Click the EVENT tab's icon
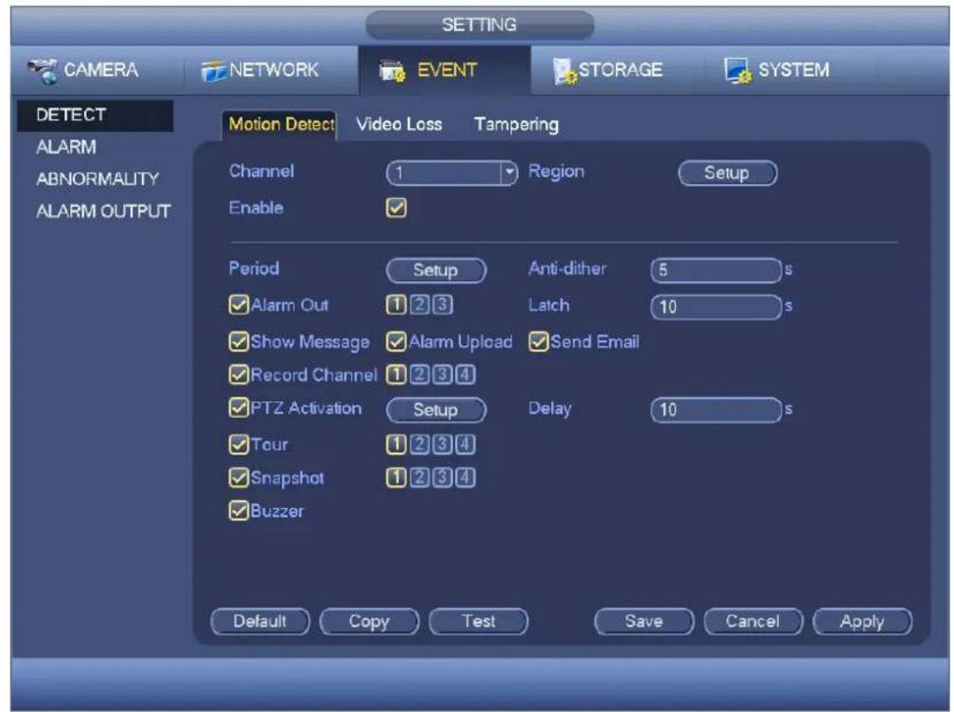This screenshot has width=954, height=712. [x=393, y=70]
